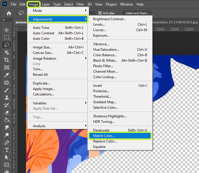
Task: Select the Brush tool
Action: point(6,90)
